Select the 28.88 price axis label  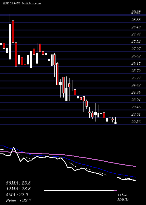136,20
